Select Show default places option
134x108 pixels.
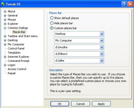click(x=52, y=18)
